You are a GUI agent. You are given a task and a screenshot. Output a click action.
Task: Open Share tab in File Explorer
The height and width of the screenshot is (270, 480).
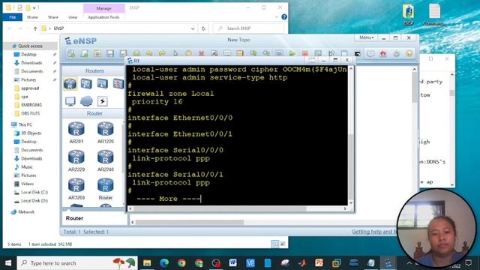coord(53,17)
